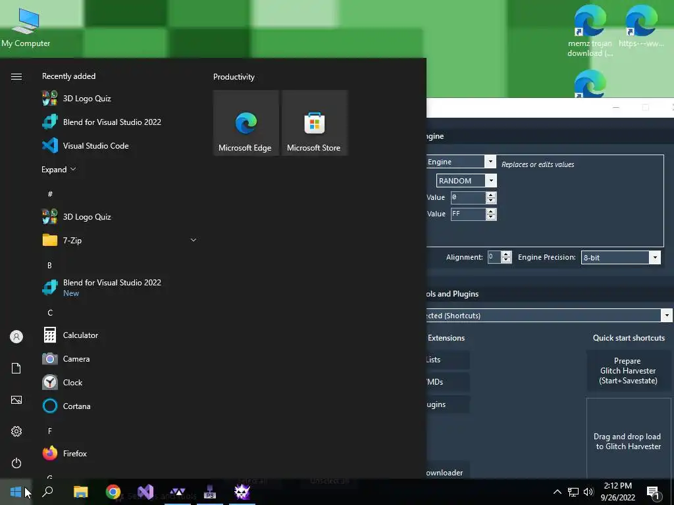Open memz trojan download Edge shortcut
The image size is (674, 505).
pos(590,31)
